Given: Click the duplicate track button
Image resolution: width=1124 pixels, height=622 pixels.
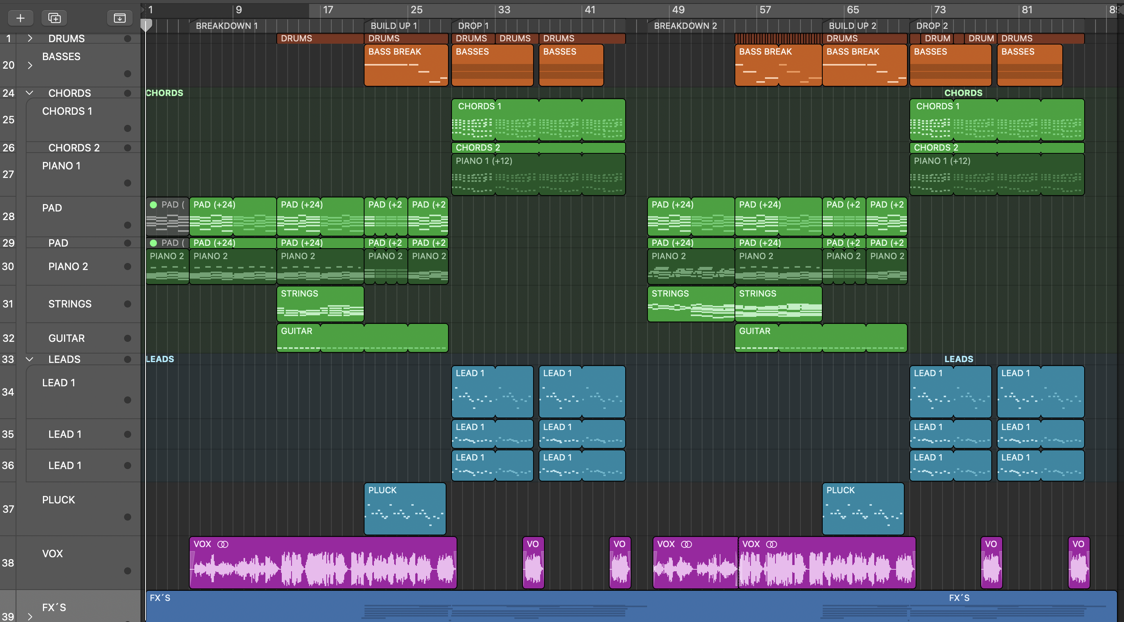Looking at the screenshot, I should (x=54, y=18).
